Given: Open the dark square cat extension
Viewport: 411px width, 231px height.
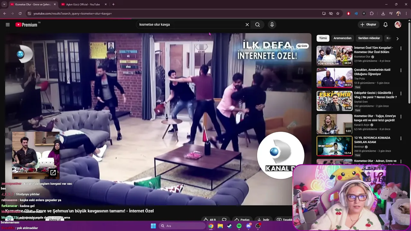Looking at the screenshot, I should 364,13.
